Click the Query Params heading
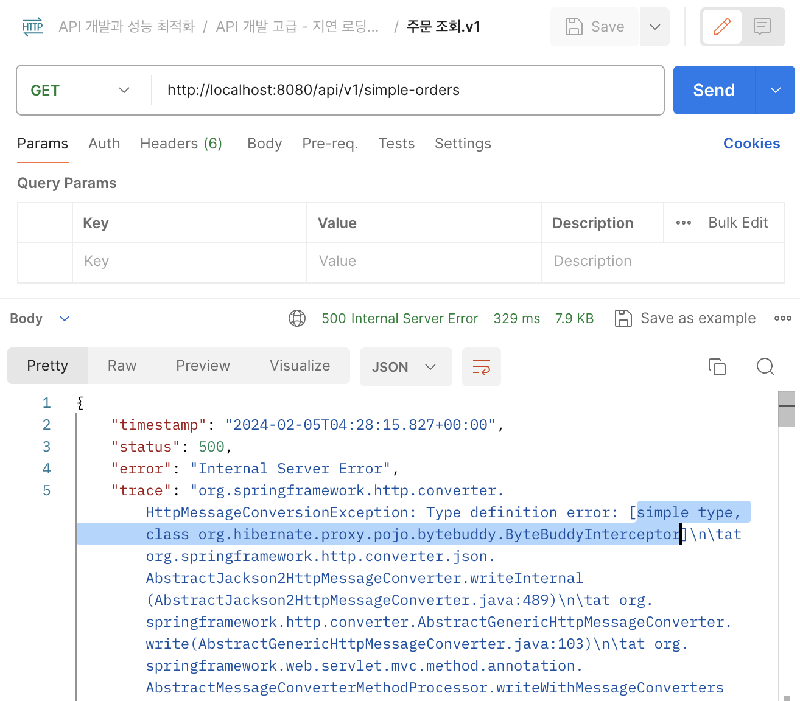This screenshot has height=701, width=800. click(x=67, y=183)
